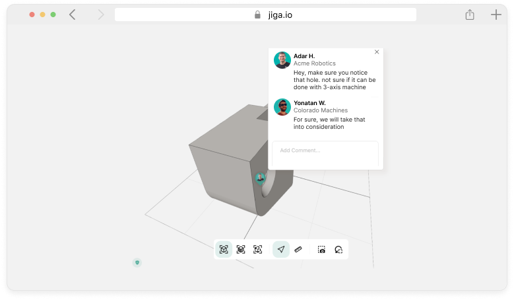Open Adar H.'s profile avatar
Viewport: 514px width, 300px height.
(282, 60)
